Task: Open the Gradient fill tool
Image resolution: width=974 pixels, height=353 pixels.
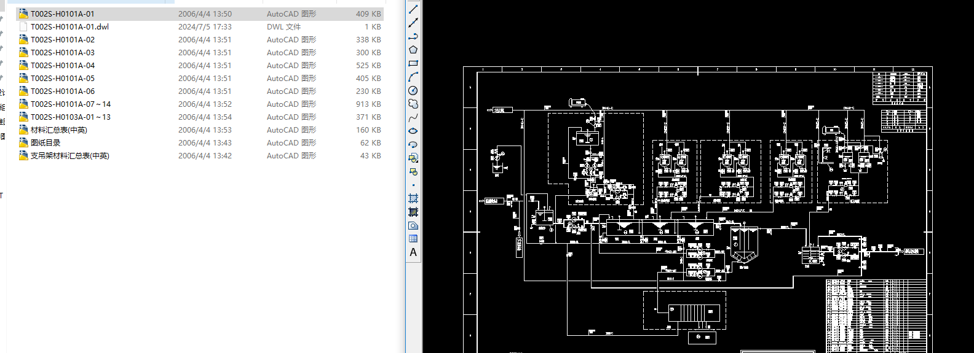Action: point(413,212)
